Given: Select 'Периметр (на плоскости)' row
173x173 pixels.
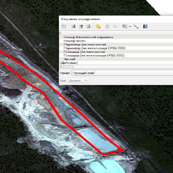Looking at the screenshot, I should (x=116, y=44).
